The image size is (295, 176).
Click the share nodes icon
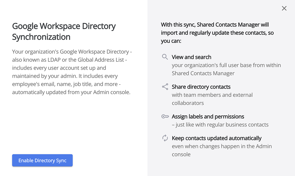[x=165, y=87]
